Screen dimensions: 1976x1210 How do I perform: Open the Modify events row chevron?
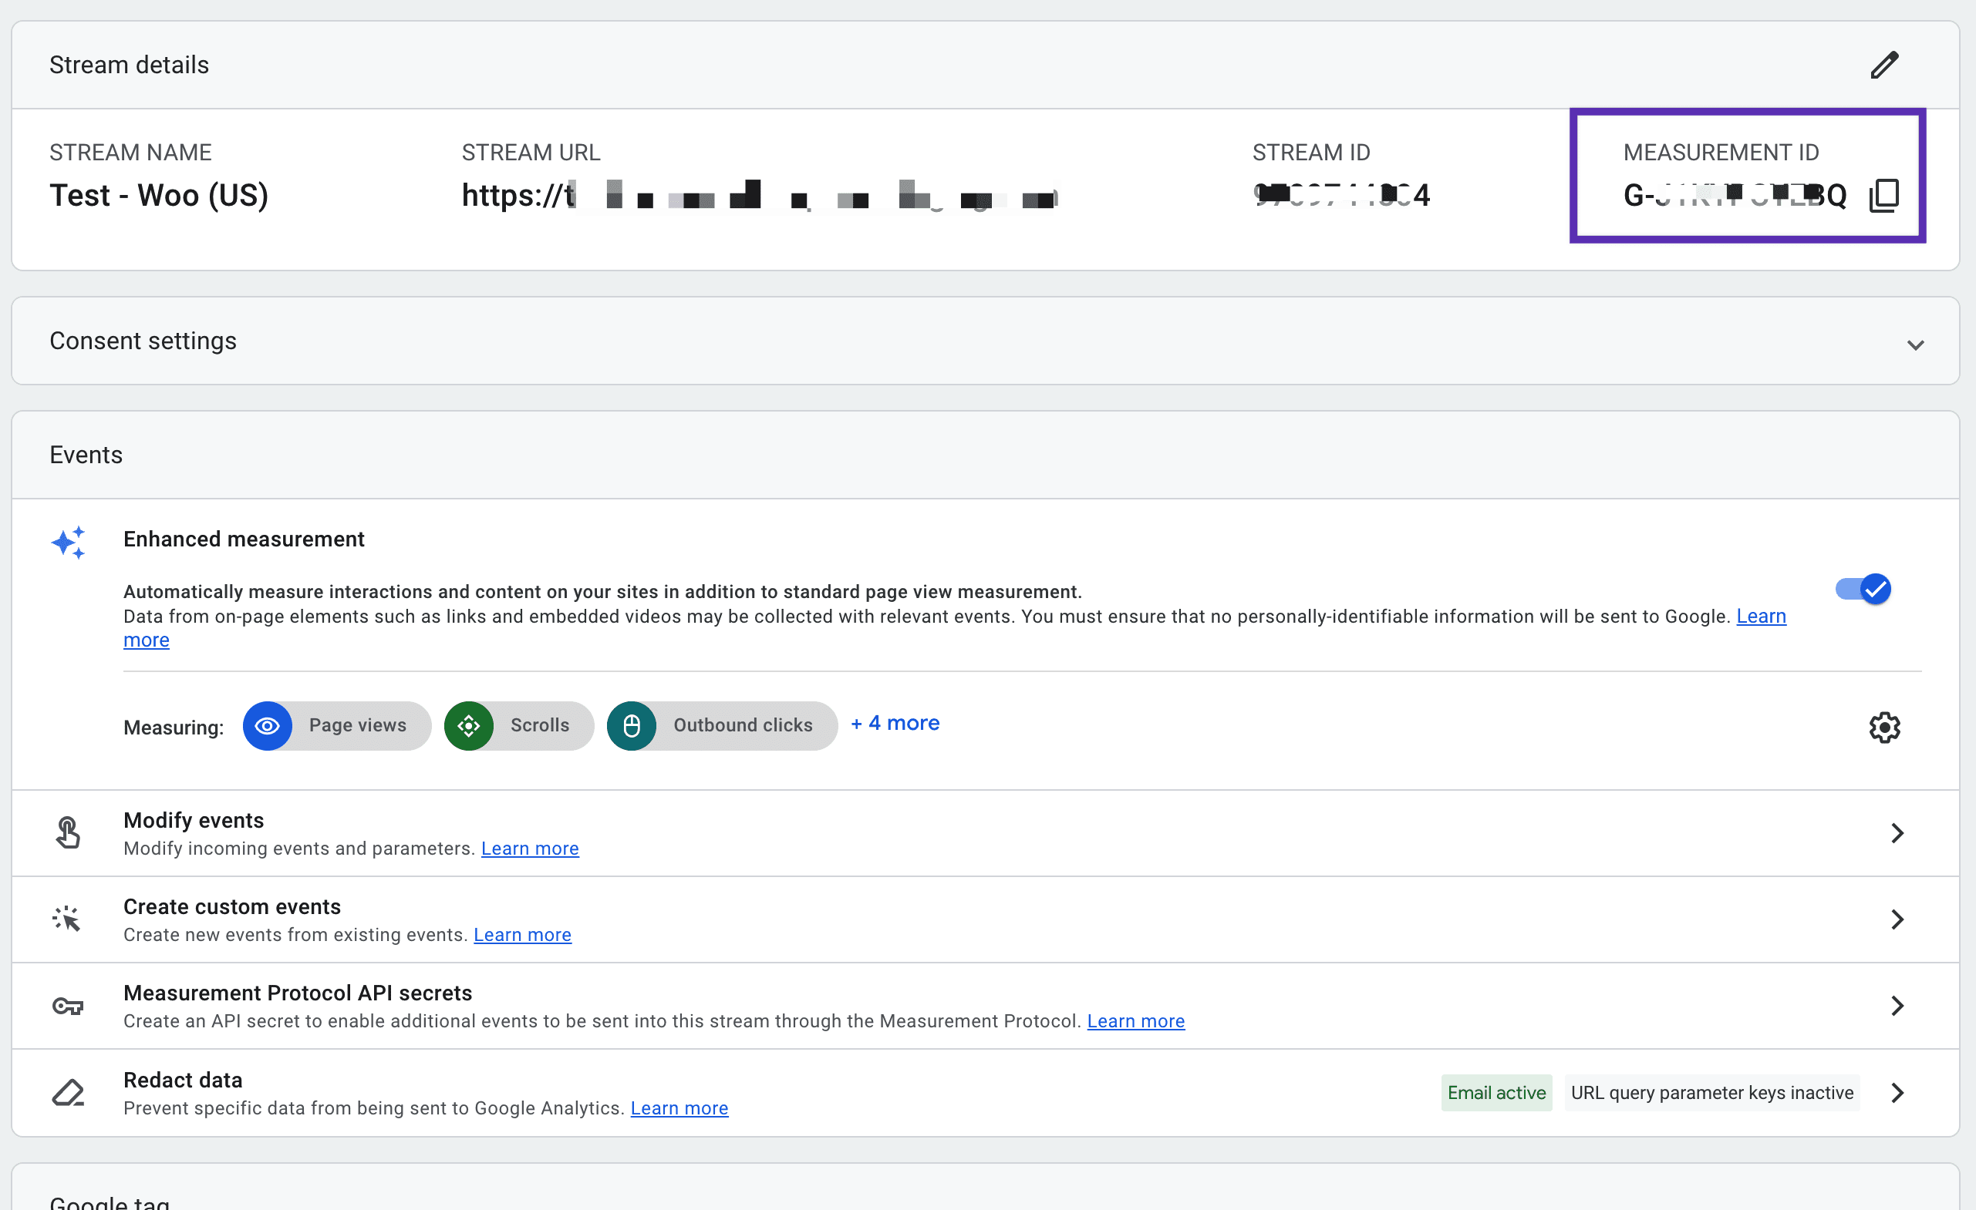tap(1897, 832)
